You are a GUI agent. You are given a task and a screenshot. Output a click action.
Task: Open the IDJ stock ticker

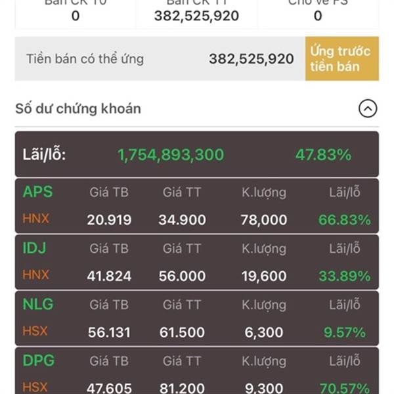point(35,248)
